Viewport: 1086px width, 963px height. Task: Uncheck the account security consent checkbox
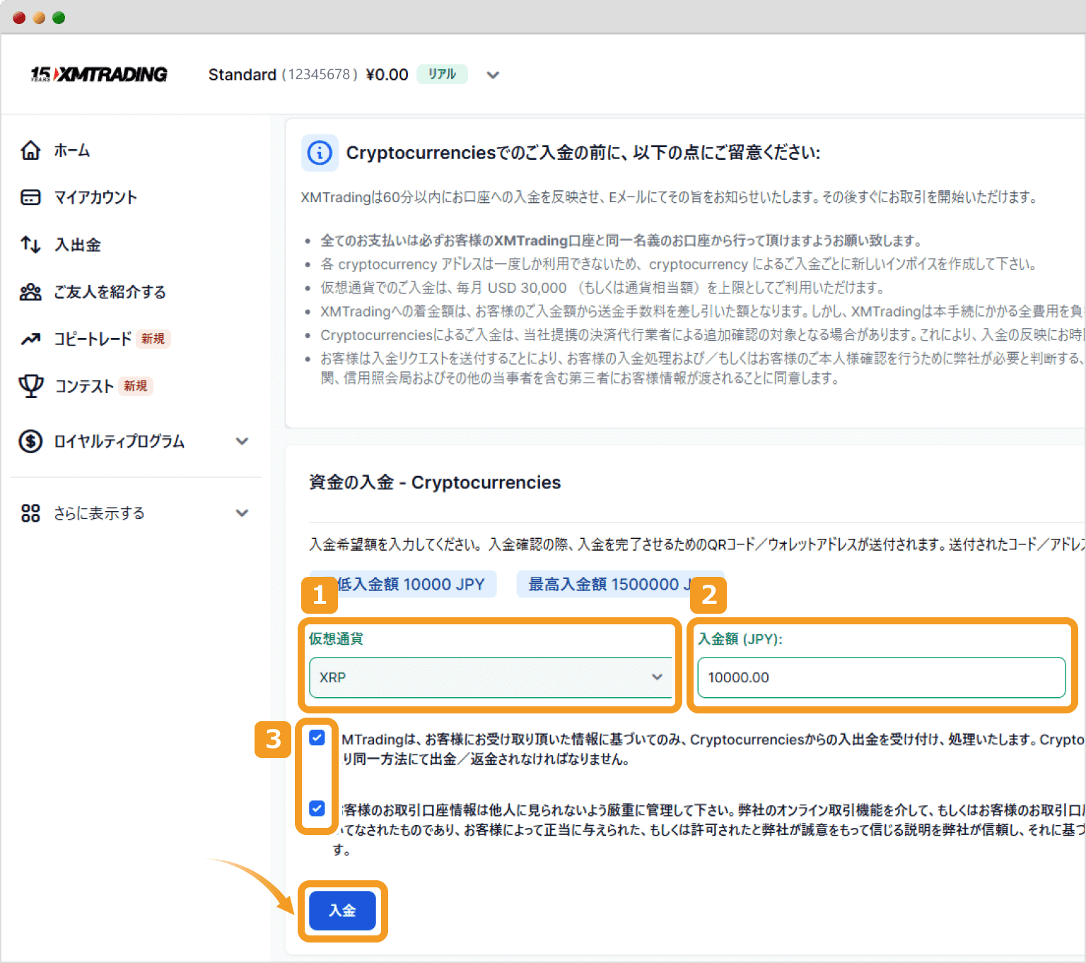tap(317, 809)
